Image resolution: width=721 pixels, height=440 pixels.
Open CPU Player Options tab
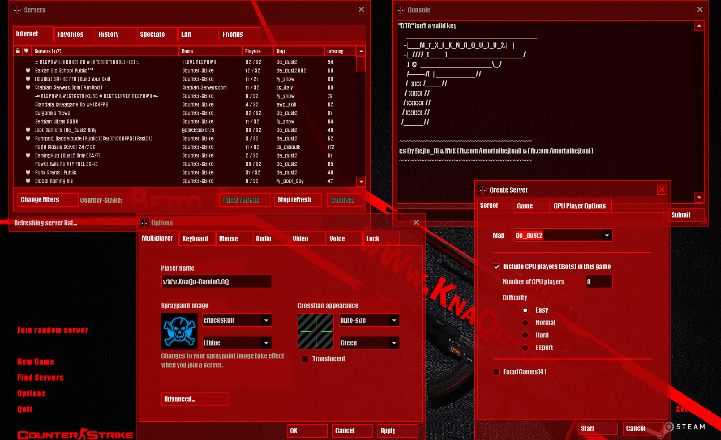click(581, 206)
